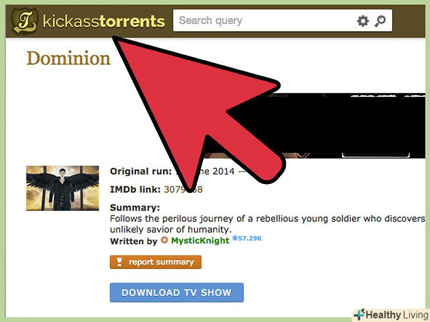Click the green plus in Healthy Living
Screen dimensions: 430x322
click(x=359, y=315)
